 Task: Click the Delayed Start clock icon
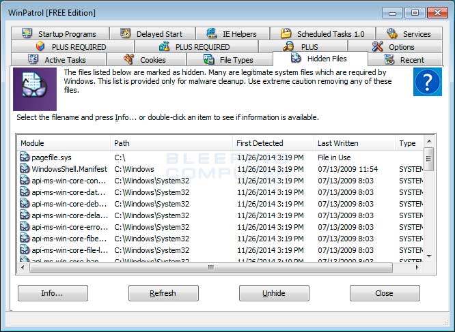(x=126, y=33)
